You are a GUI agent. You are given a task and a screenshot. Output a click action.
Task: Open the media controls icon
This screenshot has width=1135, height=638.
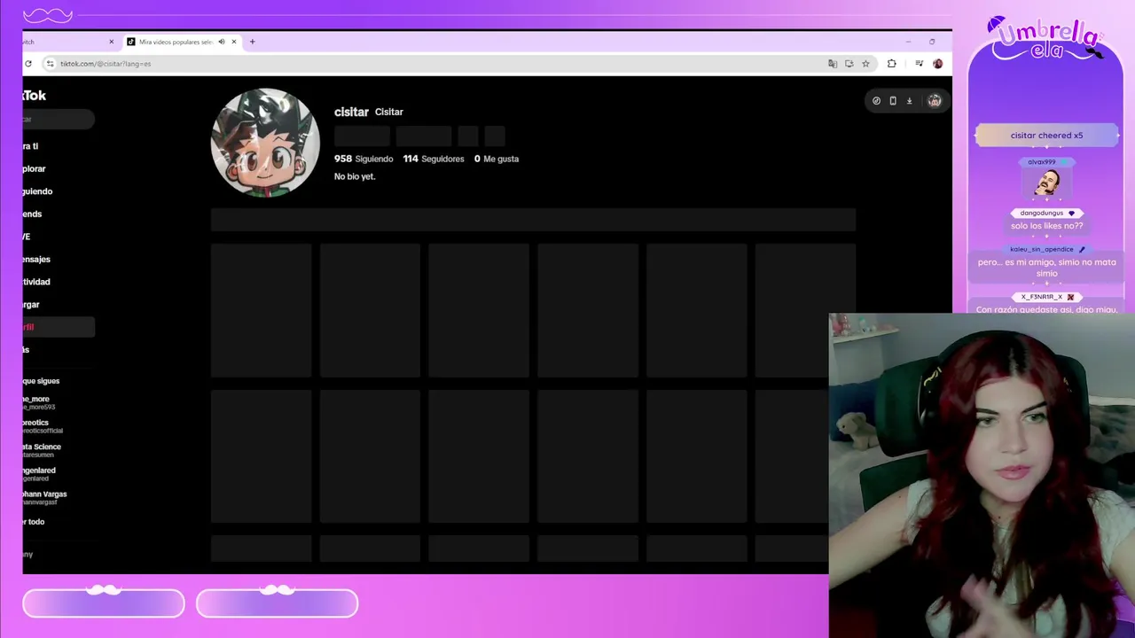pos(919,64)
